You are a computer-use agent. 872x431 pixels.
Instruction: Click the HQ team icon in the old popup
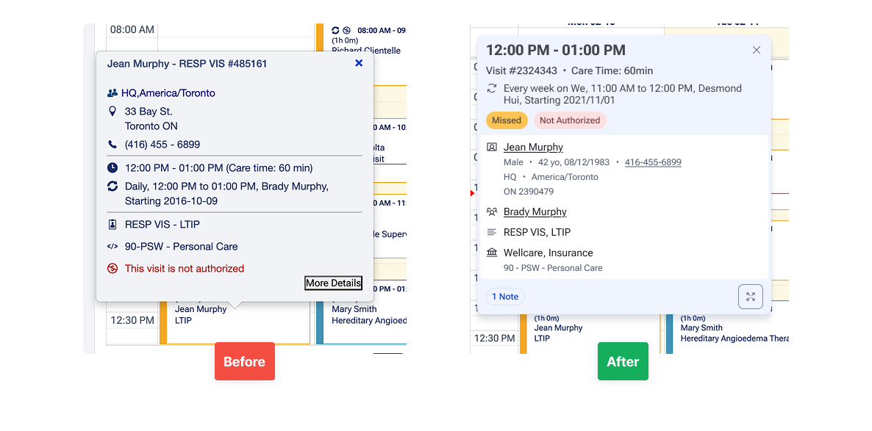point(112,93)
